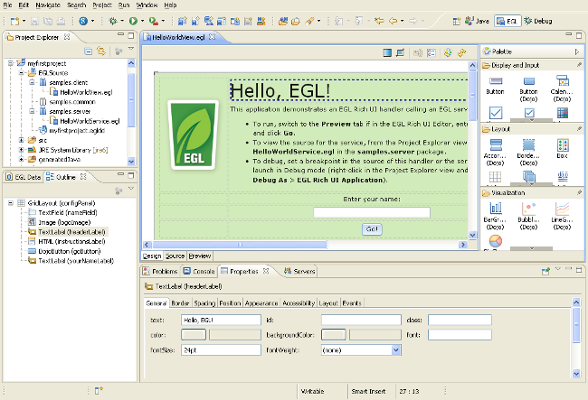588x400 pixels.
Task: Collapse the samples.client package node
Action: (x=32, y=82)
